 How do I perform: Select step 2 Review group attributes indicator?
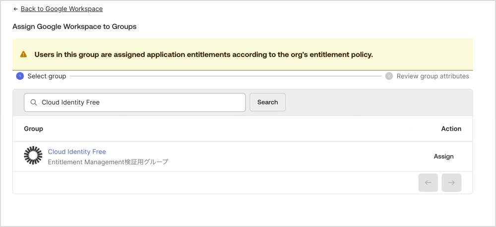pos(389,76)
